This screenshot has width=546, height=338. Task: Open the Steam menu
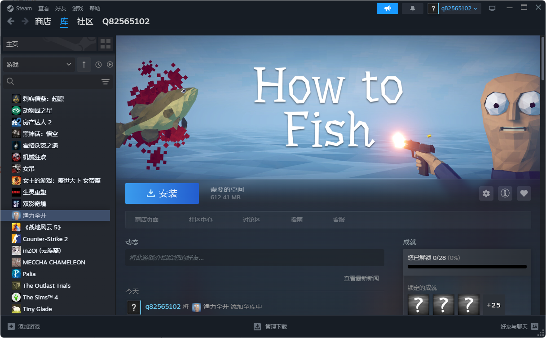[x=24, y=9]
